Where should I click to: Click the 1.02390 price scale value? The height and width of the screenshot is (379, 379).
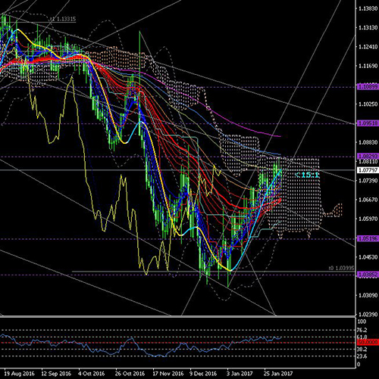pyautogui.click(x=368, y=314)
